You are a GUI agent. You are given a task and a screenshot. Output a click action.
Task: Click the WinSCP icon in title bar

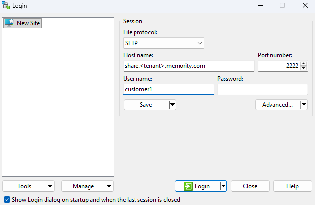(6, 6)
